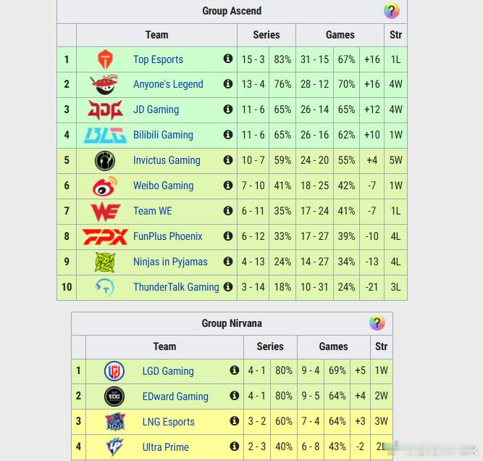483x461 pixels.
Task: Open the LNG Esports team page link
Action: pyautogui.click(x=168, y=422)
